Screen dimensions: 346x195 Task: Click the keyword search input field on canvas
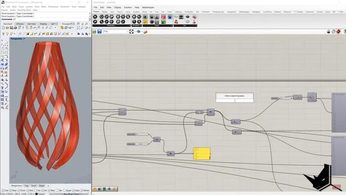click(x=235, y=100)
